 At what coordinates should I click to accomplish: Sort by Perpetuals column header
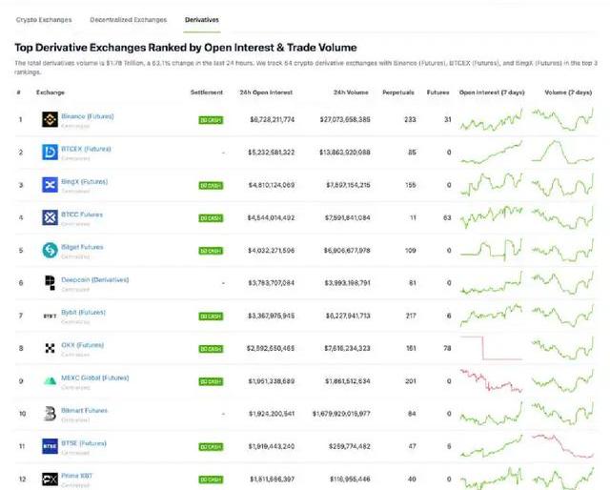coord(398,92)
